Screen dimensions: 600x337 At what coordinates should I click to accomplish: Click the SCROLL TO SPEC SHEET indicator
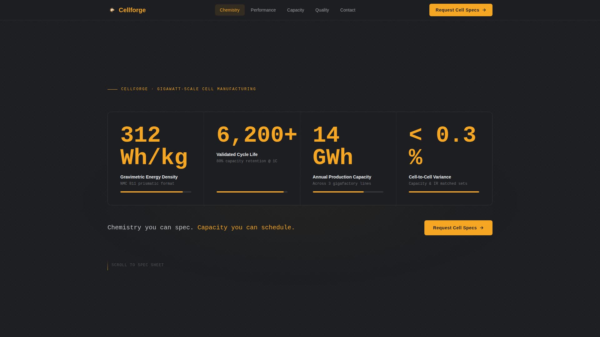(x=137, y=265)
